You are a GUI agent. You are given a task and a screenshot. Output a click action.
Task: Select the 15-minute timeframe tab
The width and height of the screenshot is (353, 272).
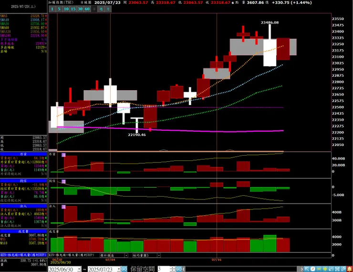tap(73, 9)
